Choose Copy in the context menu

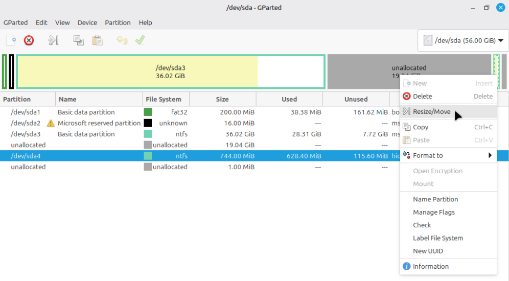point(448,127)
